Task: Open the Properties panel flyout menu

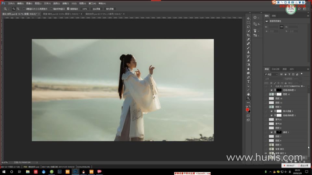Action: point(308,16)
